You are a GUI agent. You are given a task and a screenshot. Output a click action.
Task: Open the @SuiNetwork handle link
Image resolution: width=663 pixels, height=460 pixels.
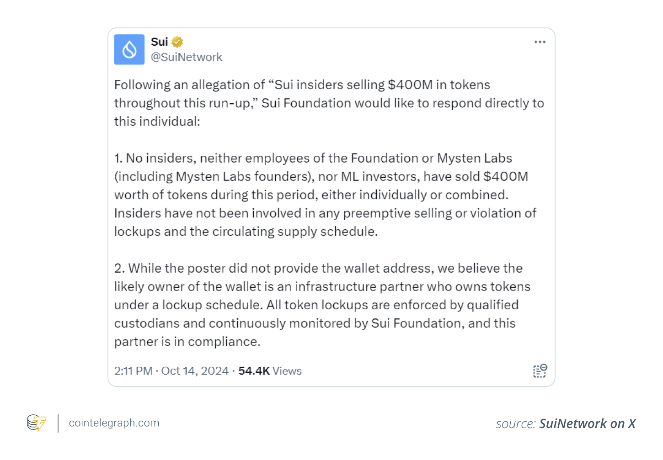click(187, 57)
